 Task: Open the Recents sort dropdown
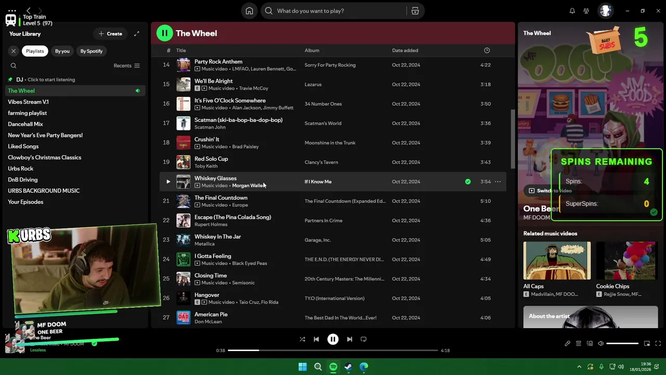[126, 66]
